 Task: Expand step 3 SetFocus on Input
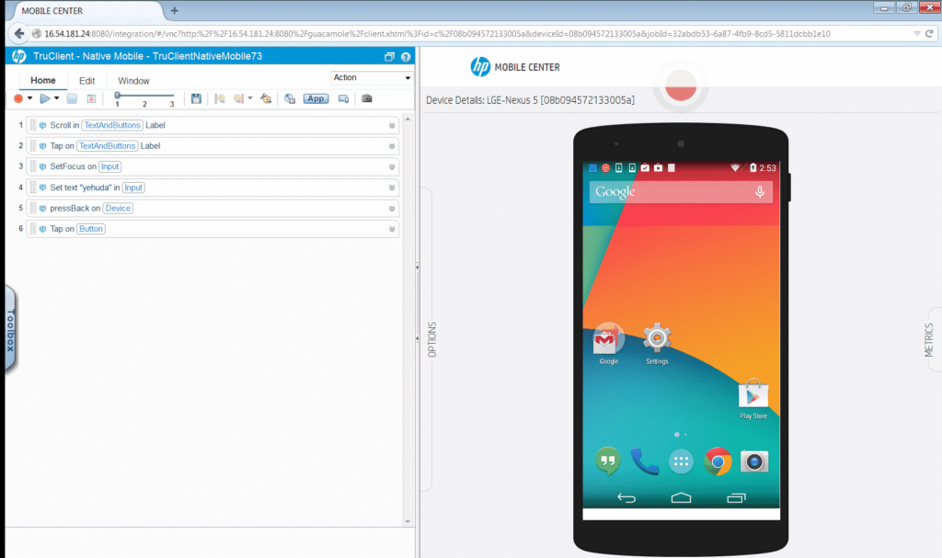pyautogui.click(x=392, y=167)
